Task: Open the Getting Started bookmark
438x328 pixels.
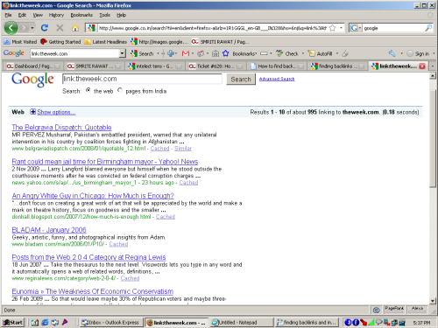Action: pos(60,42)
